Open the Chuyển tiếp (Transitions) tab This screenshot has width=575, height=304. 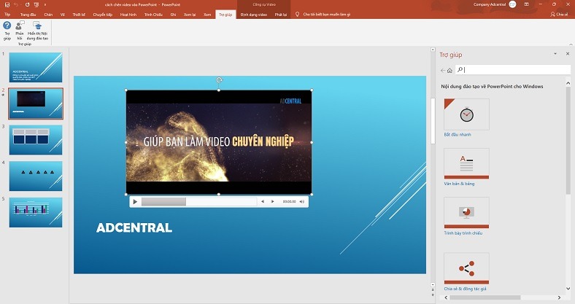(103, 15)
